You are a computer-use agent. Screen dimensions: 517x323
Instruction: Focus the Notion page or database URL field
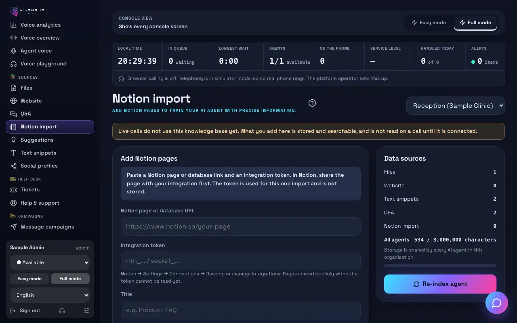pyautogui.click(x=241, y=227)
